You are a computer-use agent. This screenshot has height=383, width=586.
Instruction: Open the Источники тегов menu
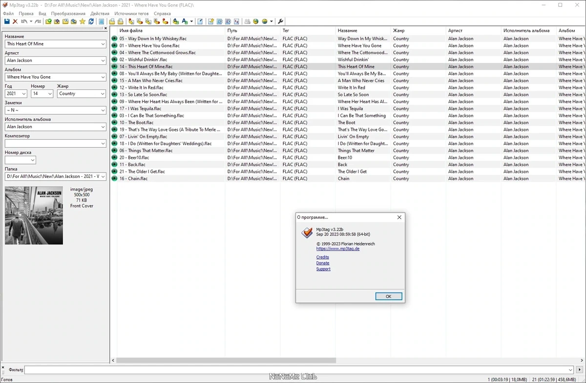(131, 13)
